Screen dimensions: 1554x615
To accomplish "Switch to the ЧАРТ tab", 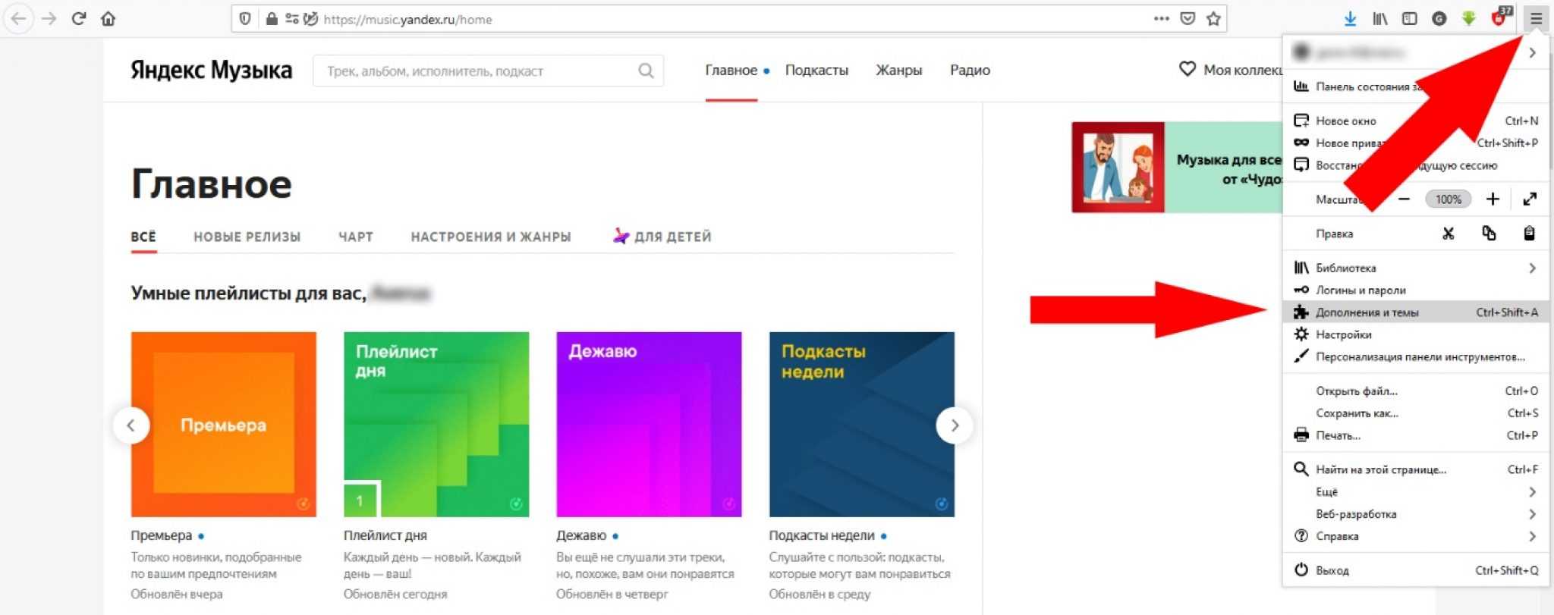I will (x=356, y=237).
